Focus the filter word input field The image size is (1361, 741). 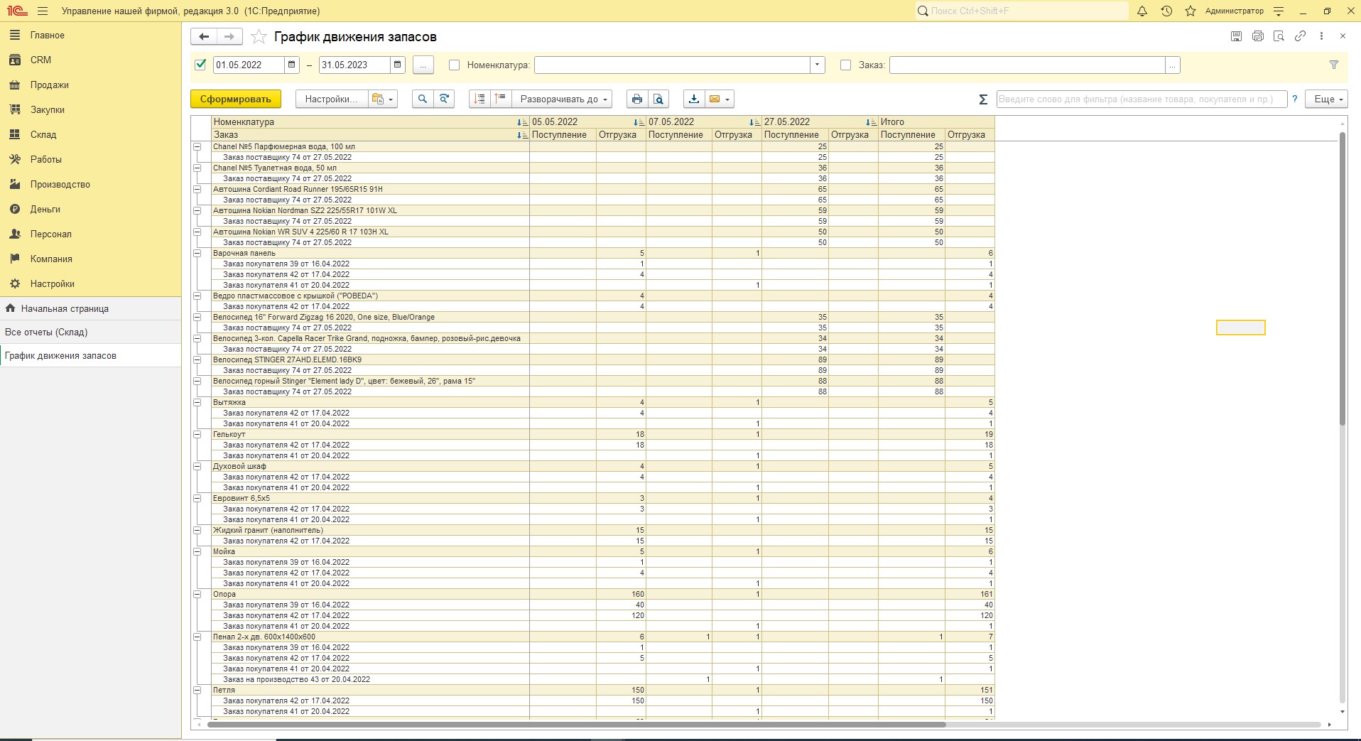point(1142,99)
